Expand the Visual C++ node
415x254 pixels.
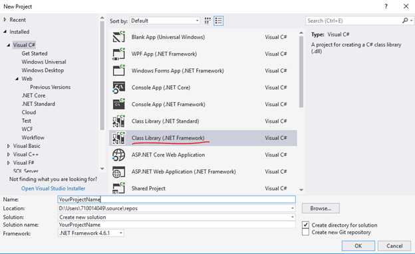click(x=9, y=155)
